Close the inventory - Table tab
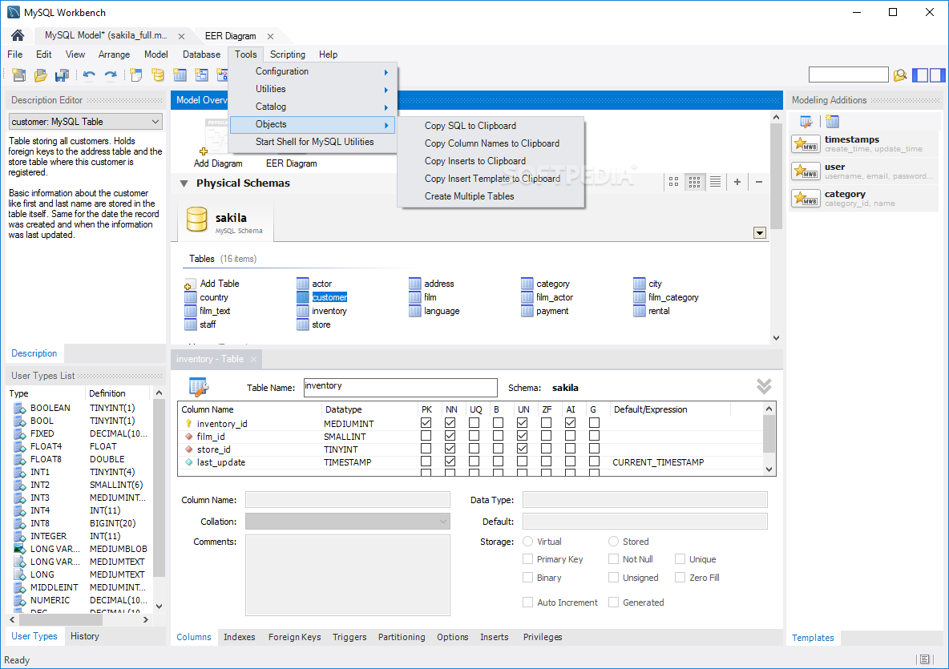The image size is (949, 669). [x=253, y=359]
